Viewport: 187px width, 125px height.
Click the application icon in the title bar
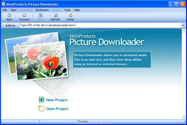[3, 4]
